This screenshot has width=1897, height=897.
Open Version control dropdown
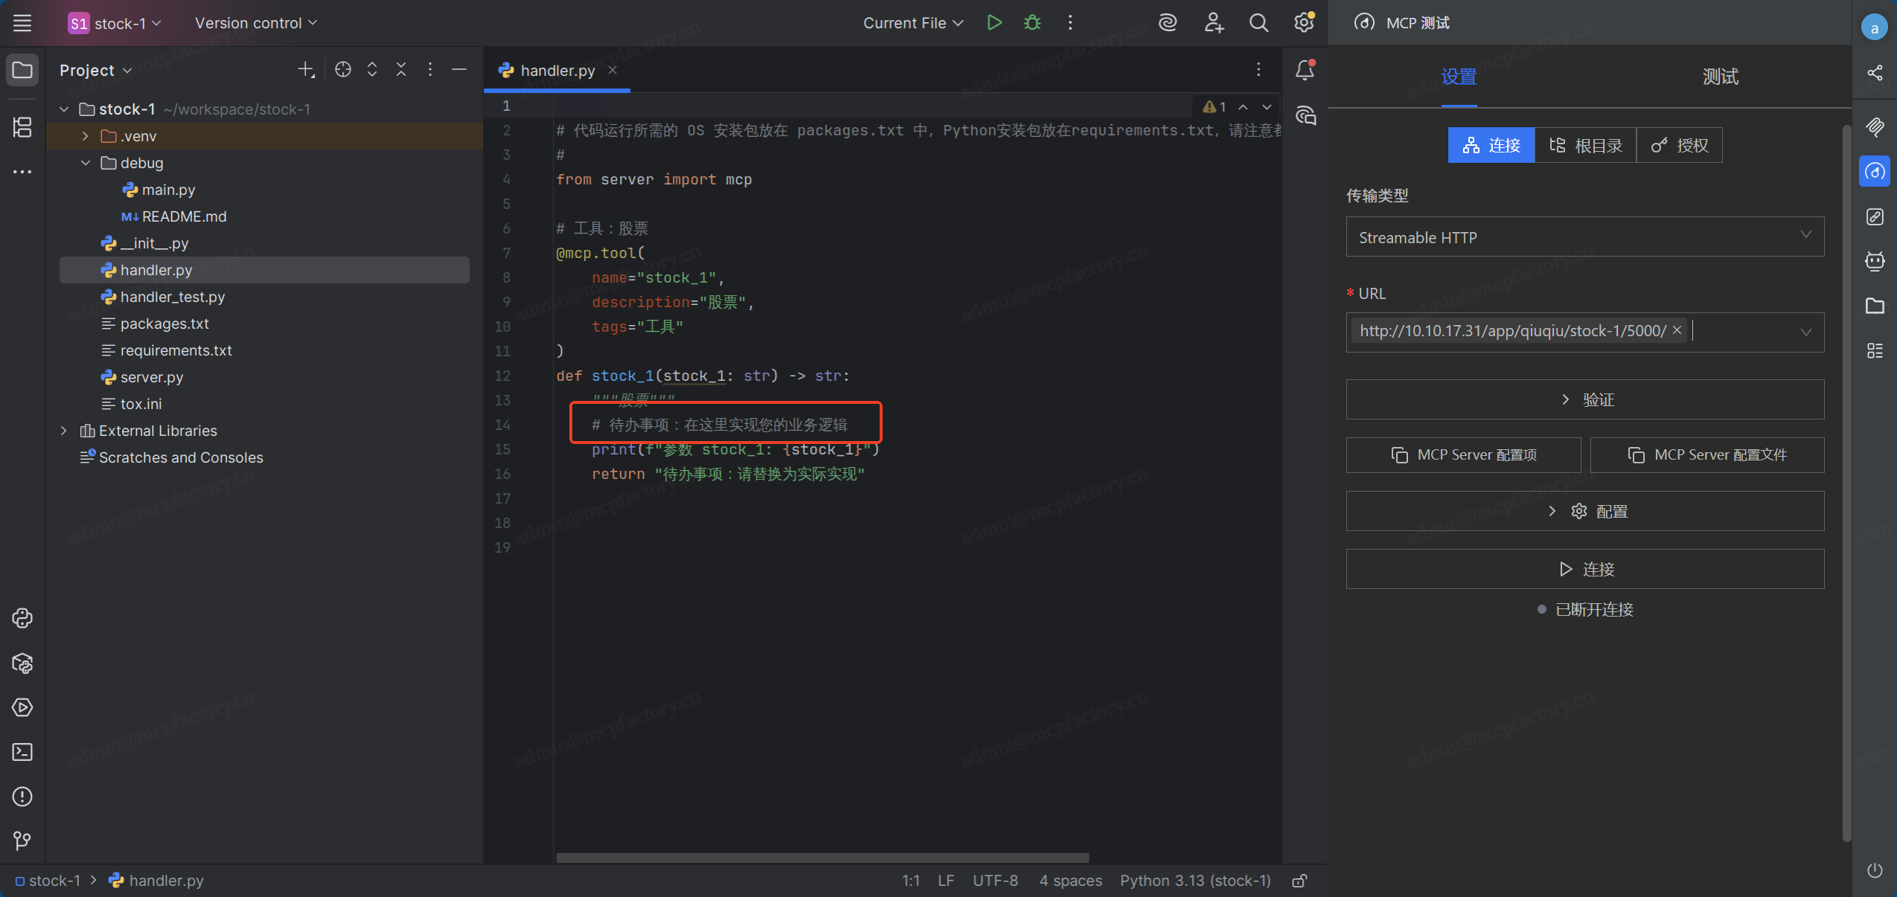coord(256,23)
